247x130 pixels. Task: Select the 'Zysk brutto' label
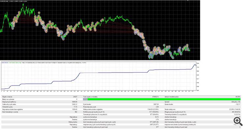[87, 104]
